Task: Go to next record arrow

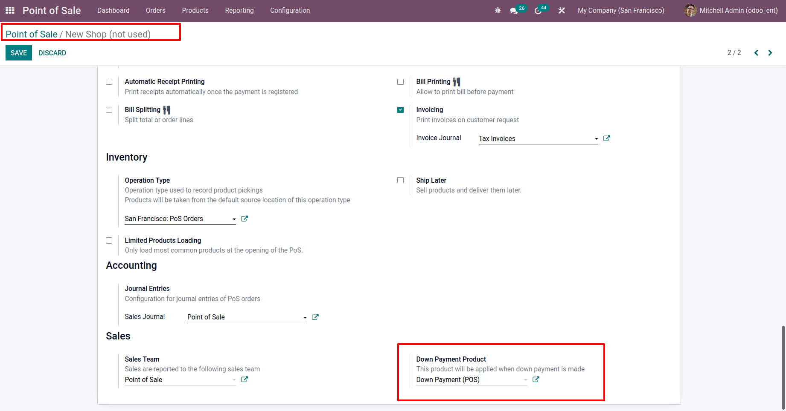Action: (770, 53)
